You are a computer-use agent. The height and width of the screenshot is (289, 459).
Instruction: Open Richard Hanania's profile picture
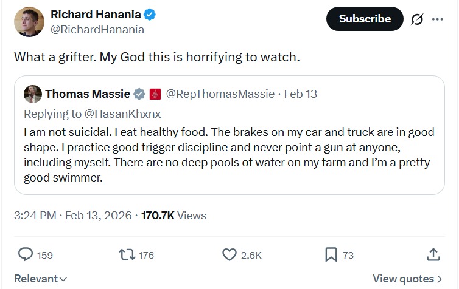(x=29, y=22)
